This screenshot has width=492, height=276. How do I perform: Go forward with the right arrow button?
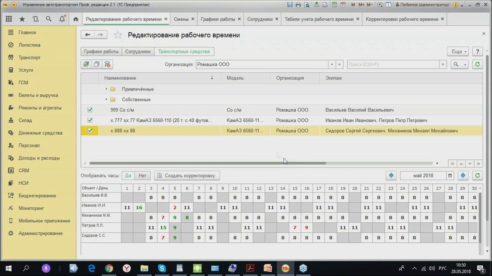click(x=100, y=35)
